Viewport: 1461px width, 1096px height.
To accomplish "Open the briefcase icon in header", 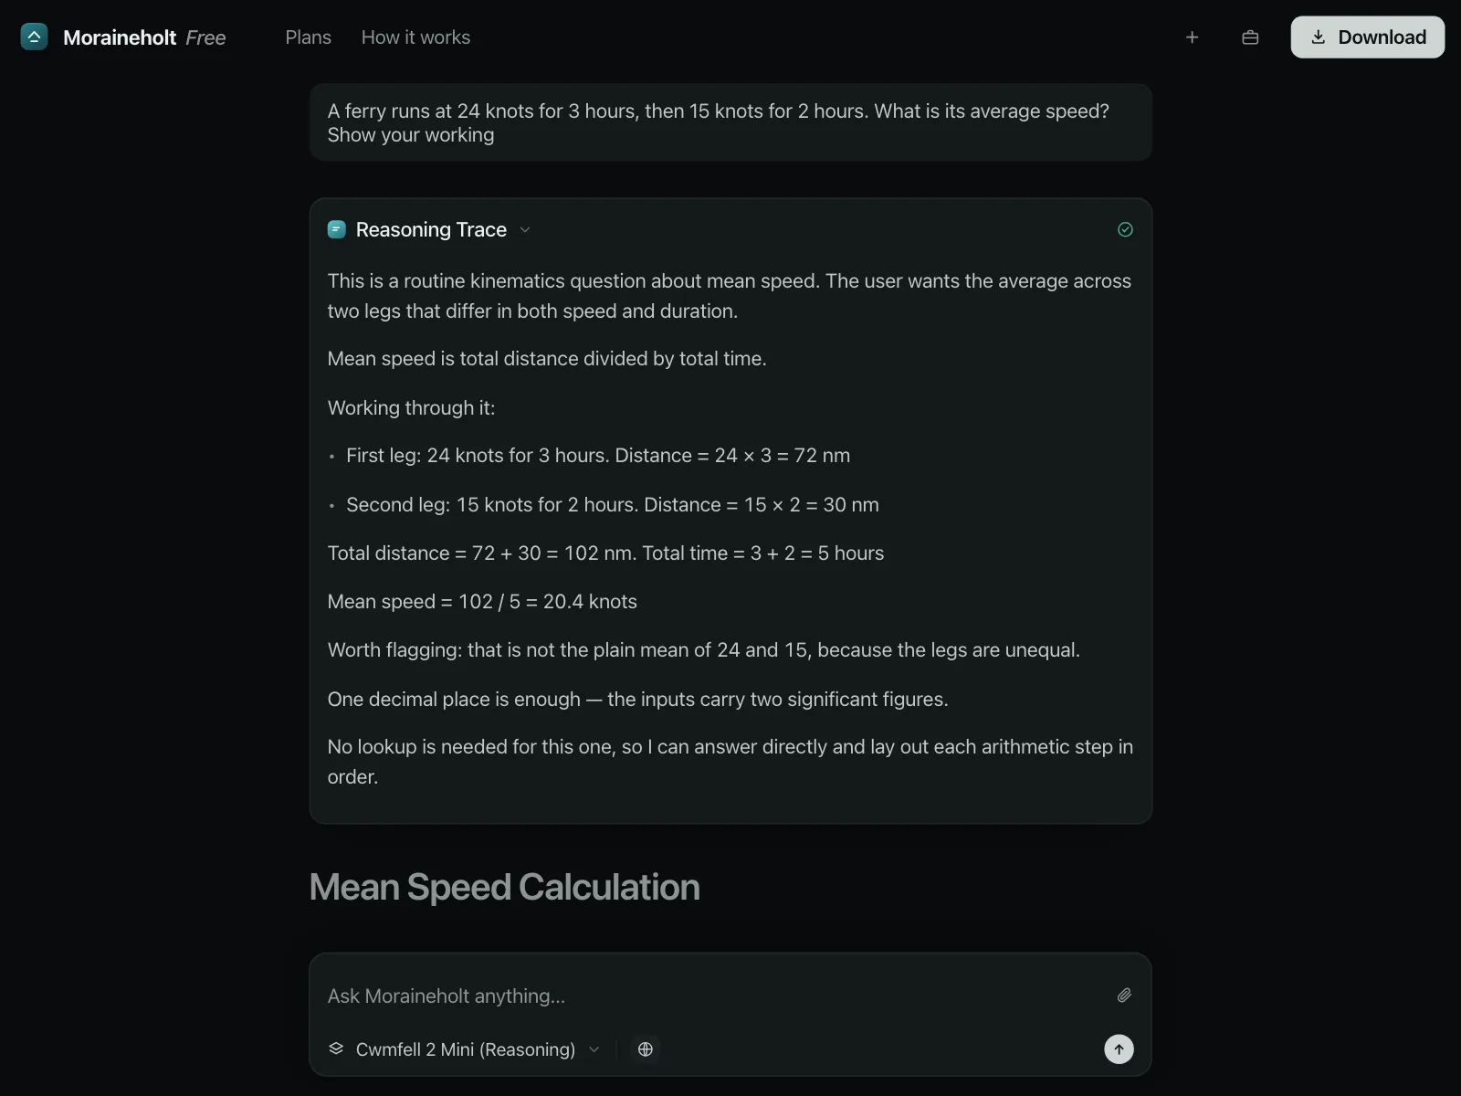I will [x=1250, y=37].
